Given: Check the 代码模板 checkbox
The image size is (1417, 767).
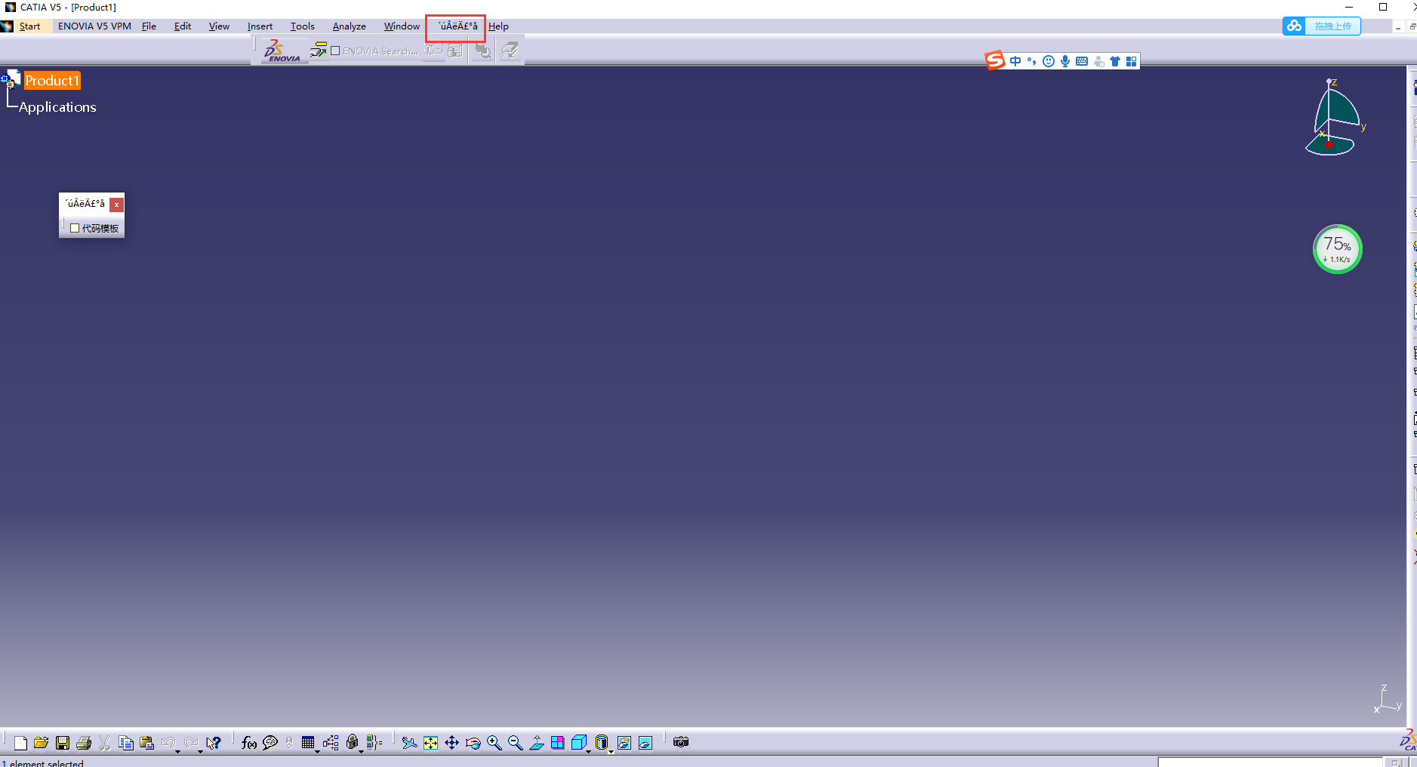Looking at the screenshot, I should (x=75, y=227).
